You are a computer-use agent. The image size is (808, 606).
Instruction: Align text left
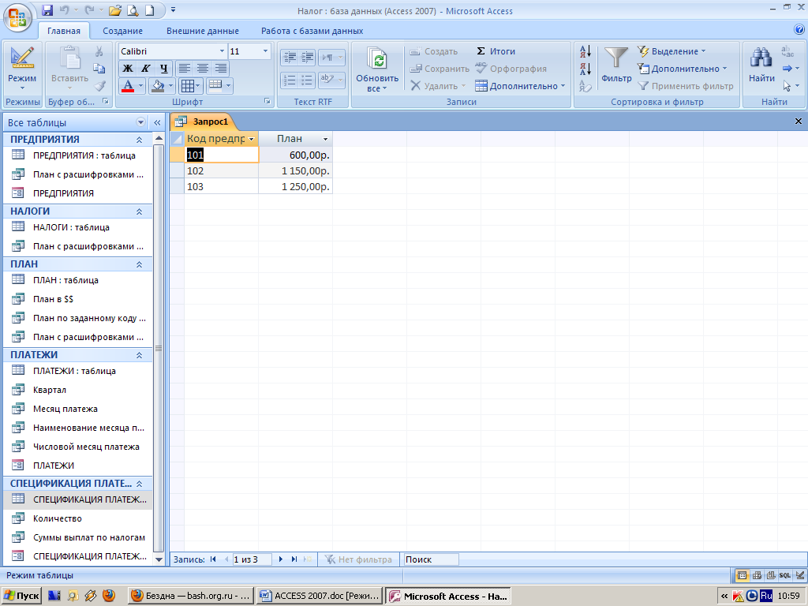[x=185, y=69]
